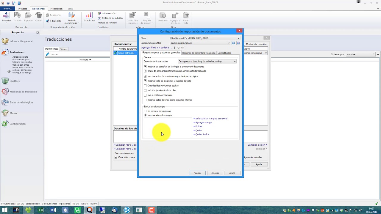Viewport: 381px width, 214px height.
Task: Open Importar como nuevo action dropdown
Action: 266,53
